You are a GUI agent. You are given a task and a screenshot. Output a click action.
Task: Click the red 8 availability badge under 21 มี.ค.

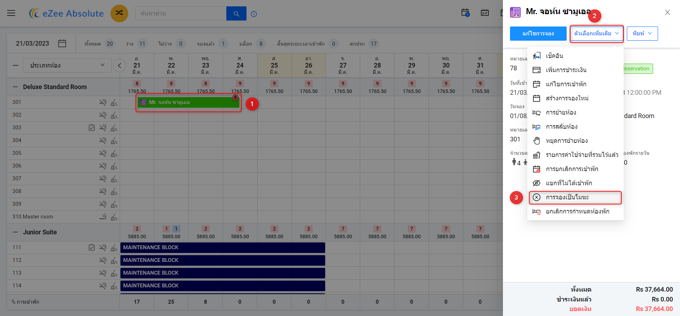137,83
